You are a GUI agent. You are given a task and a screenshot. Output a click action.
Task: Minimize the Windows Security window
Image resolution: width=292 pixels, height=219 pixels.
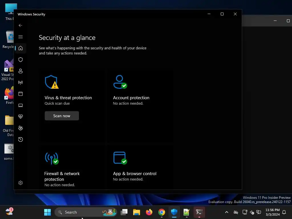click(209, 14)
